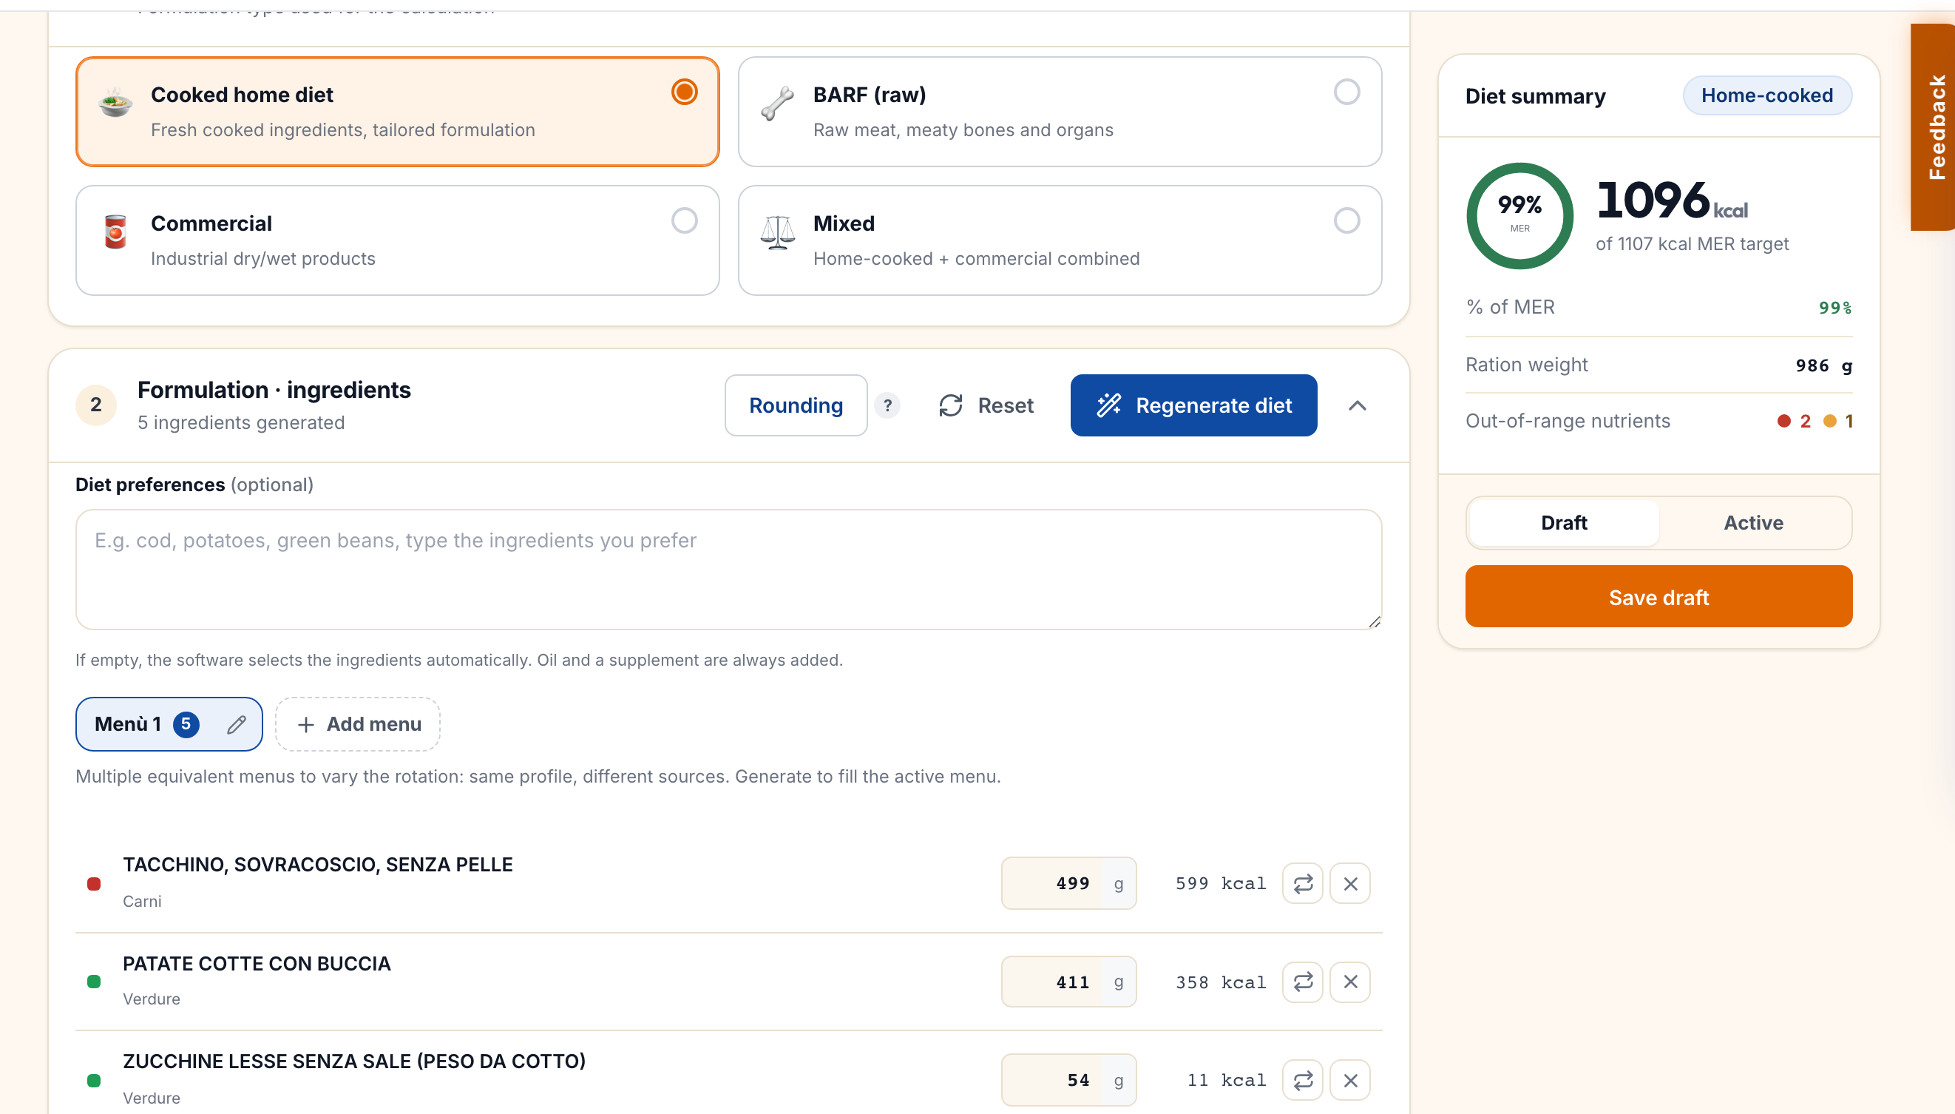The width and height of the screenshot is (1955, 1114).
Task: Reset the formulation ingredients
Action: coord(986,405)
